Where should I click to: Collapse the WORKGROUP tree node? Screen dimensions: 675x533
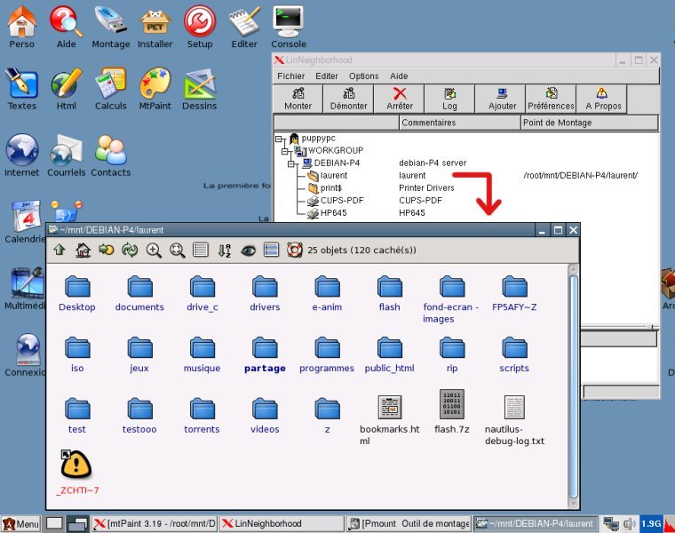coord(286,151)
